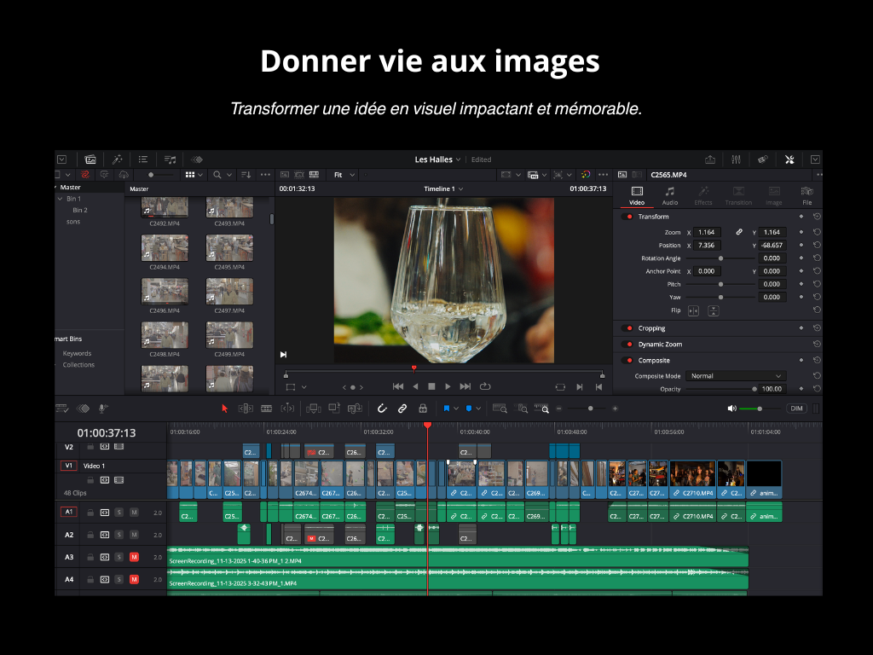Reset the Transform section
The height and width of the screenshot is (655, 873).
tap(817, 217)
